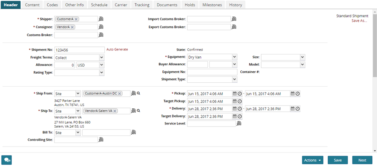Open the Shipper lookup picker icon
The height and width of the screenshot is (167, 377).
[101, 19]
